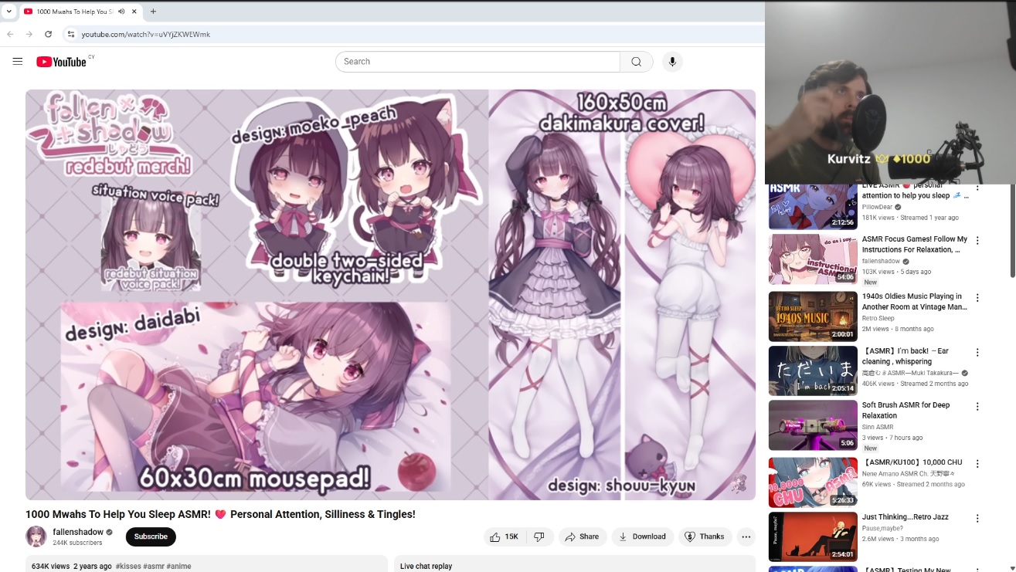This screenshot has width=1016, height=572.
Task: Reload the YouTube page
Action: 49,34
